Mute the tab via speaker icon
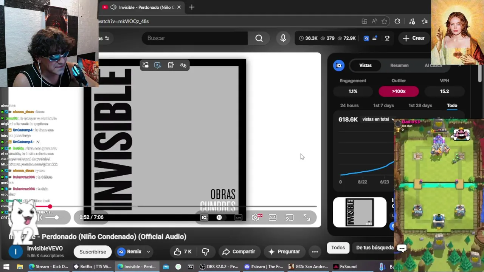Screen dimensions: 484x272 click(113, 7)
